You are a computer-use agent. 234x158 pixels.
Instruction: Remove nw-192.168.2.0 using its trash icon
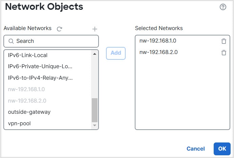pyautogui.click(x=224, y=53)
